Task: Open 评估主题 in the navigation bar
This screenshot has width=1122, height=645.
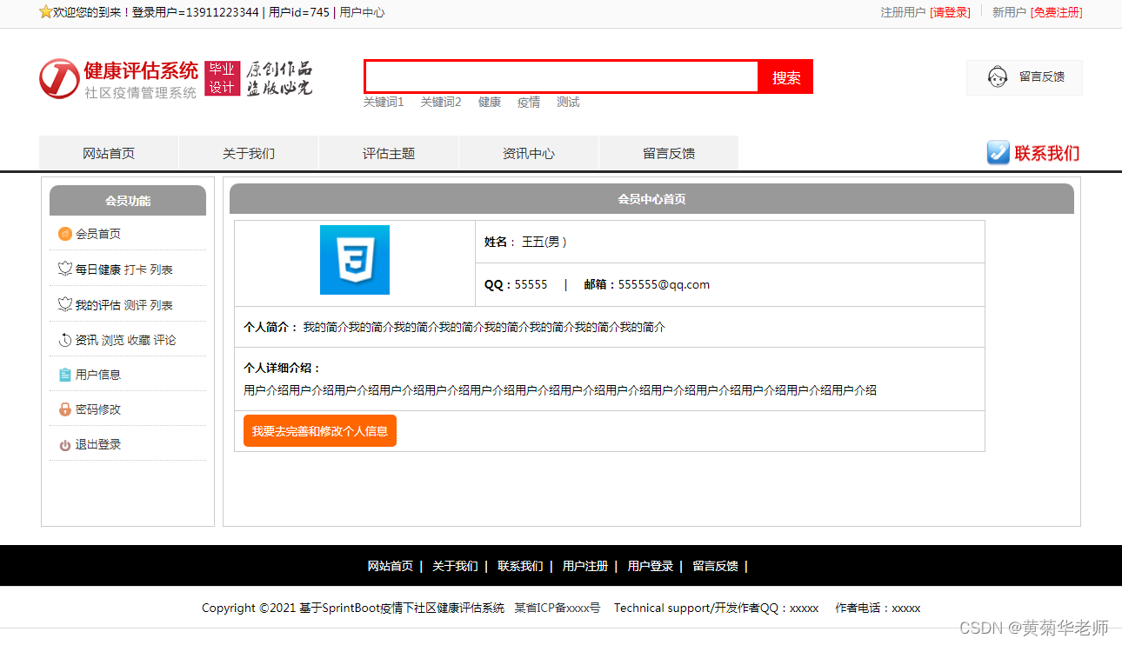Action: (x=389, y=154)
